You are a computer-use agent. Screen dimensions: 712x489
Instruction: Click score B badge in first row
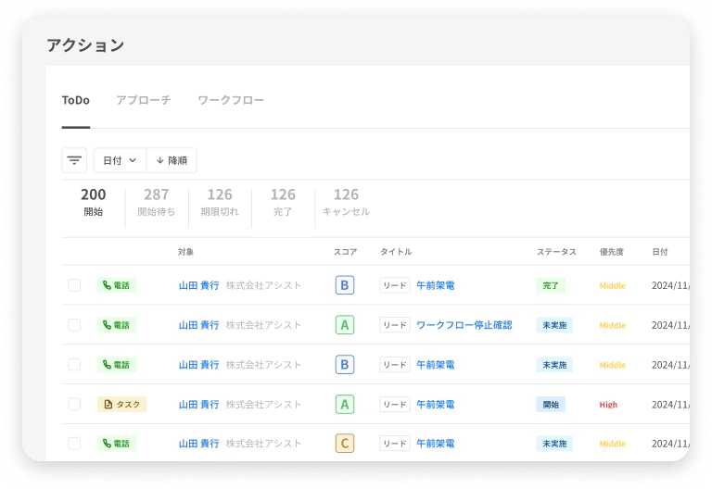(x=345, y=285)
